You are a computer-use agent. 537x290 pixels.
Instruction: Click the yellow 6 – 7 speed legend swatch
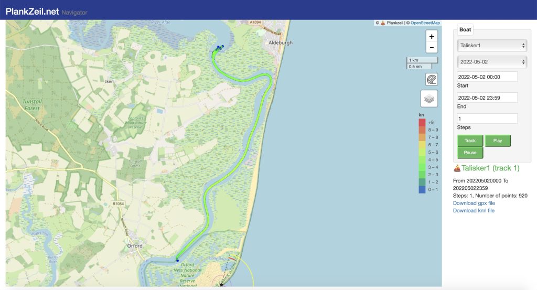click(422, 145)
